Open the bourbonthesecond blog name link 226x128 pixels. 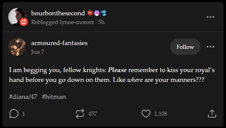[58, 13]
